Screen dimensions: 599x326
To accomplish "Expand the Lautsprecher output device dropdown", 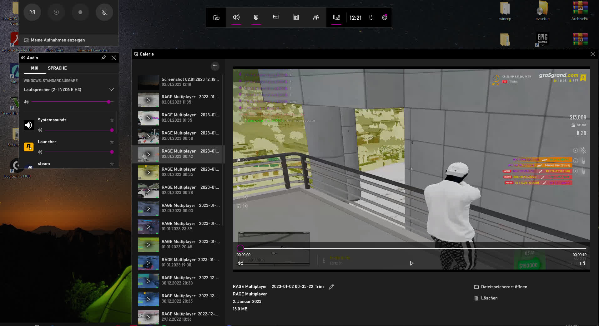I will [69, 90].
